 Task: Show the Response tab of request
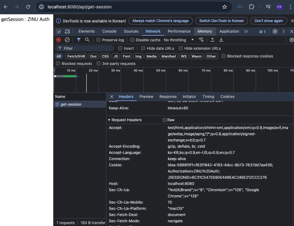point(168,97)
